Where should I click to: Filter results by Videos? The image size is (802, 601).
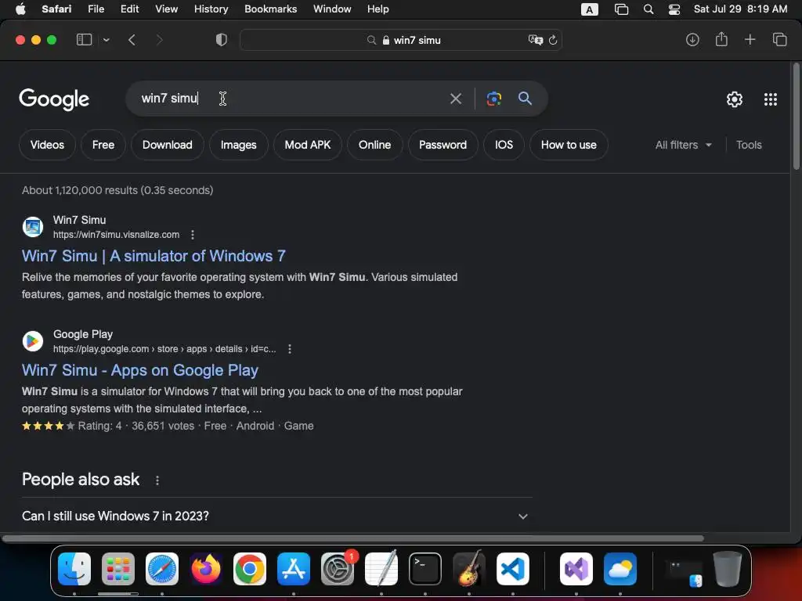(x=47, y=145)
